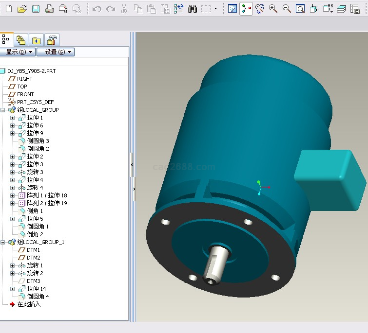Expand the 阵列 1 / 拉伸 18 node
Image resolution: width=368 pixels, height=333 pixels.
[x=13, y=195]
